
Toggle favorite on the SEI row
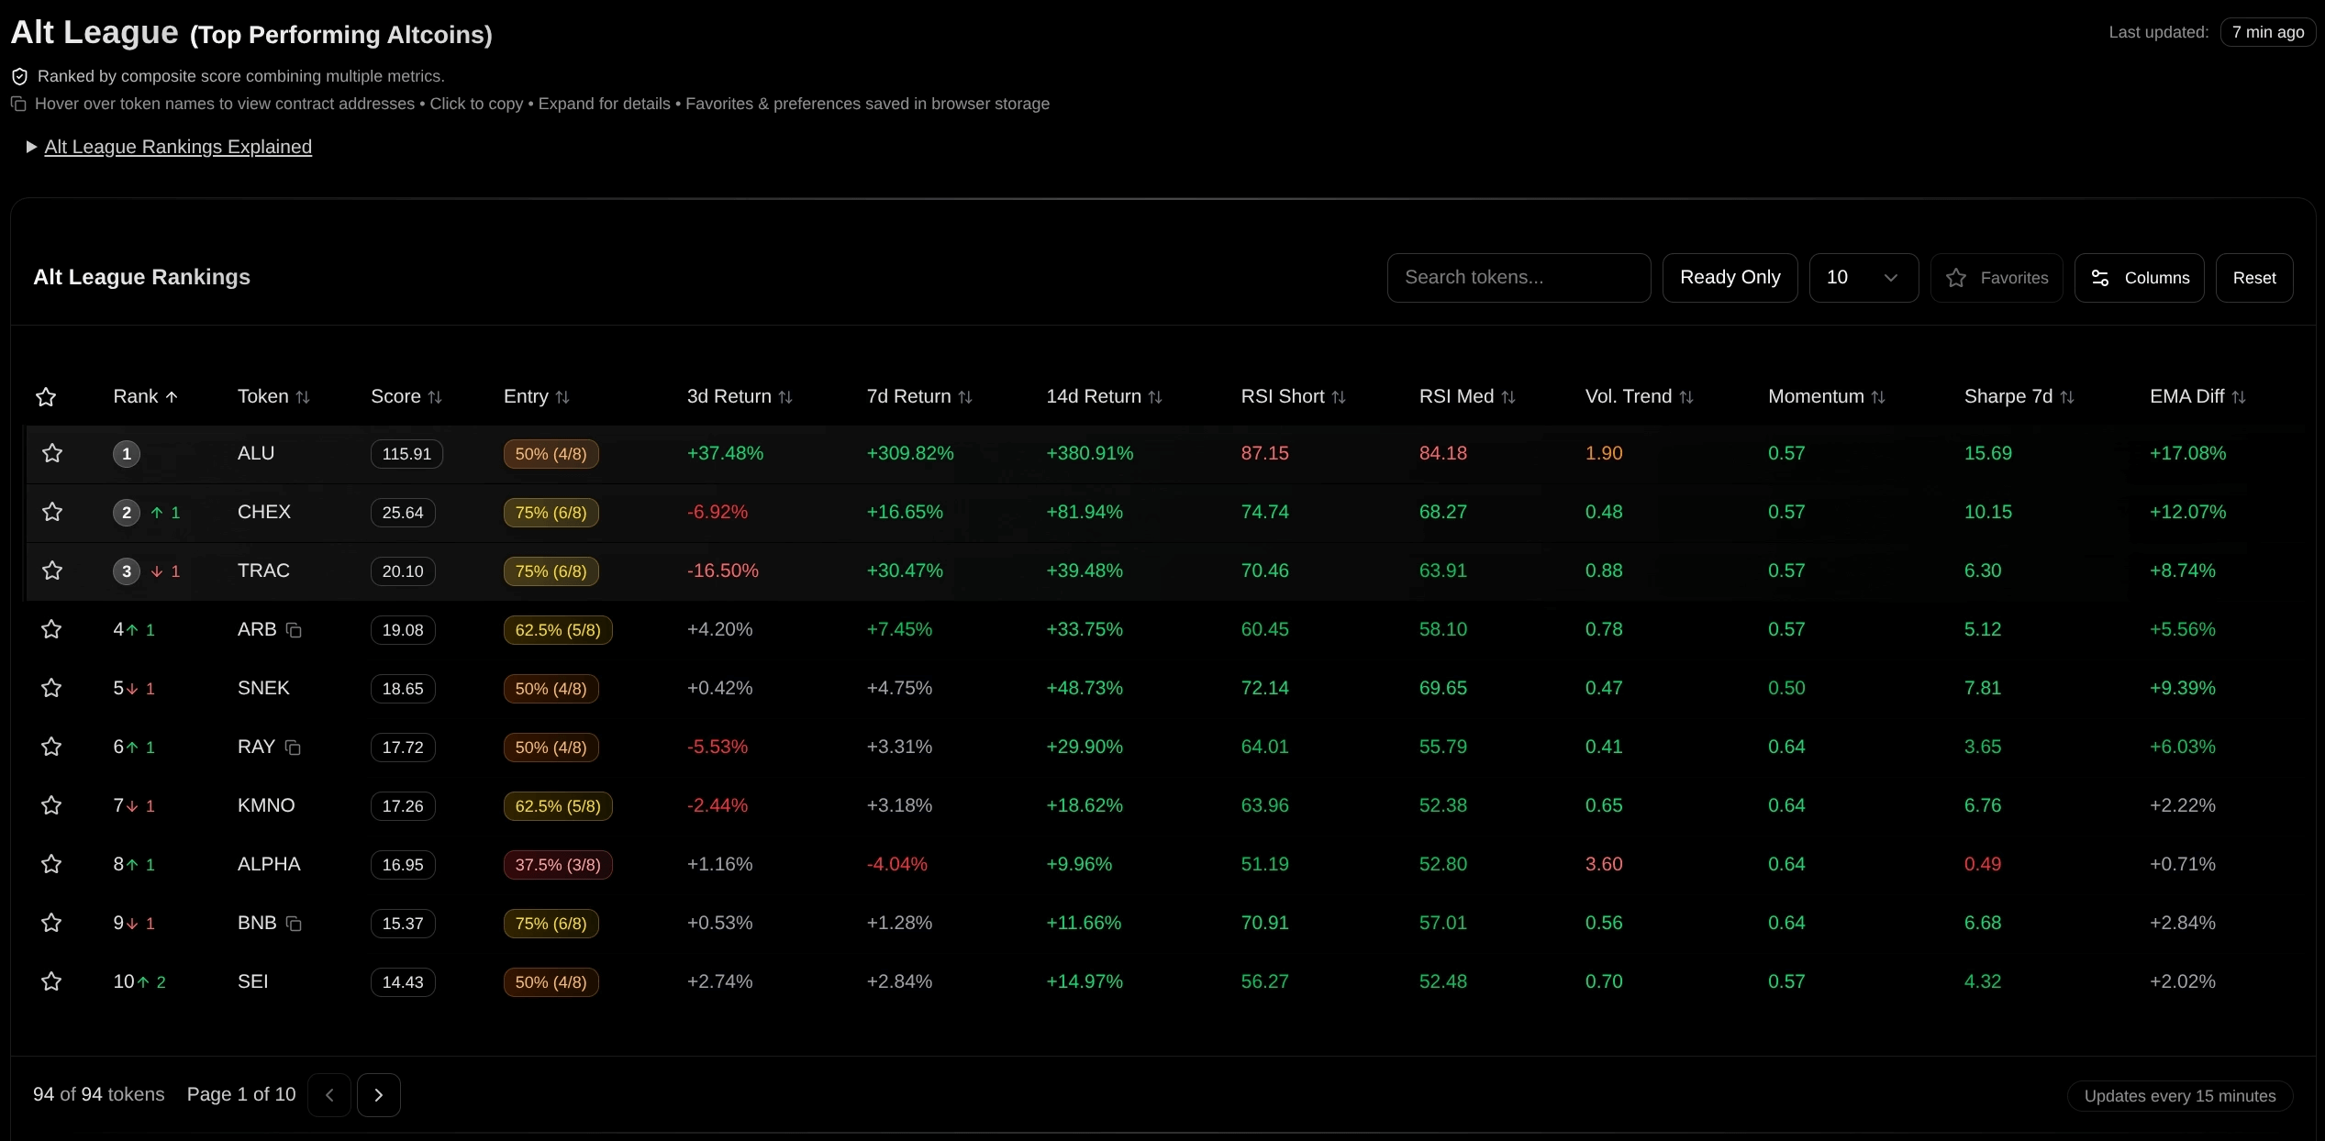click(52, 981)
